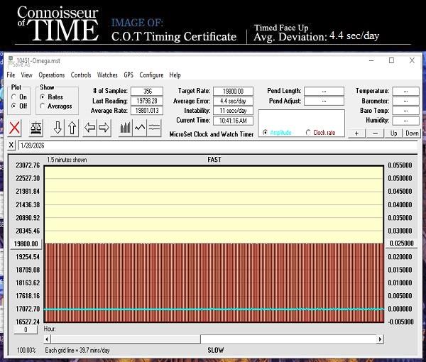The width and height of the screenshot is (426, 362).
Task: Select the line graph display icon
Action: click(x=140, y=128)
